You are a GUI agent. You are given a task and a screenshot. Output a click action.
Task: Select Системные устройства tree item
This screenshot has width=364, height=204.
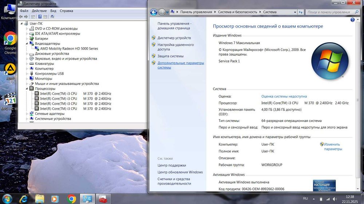pos(53,119)
